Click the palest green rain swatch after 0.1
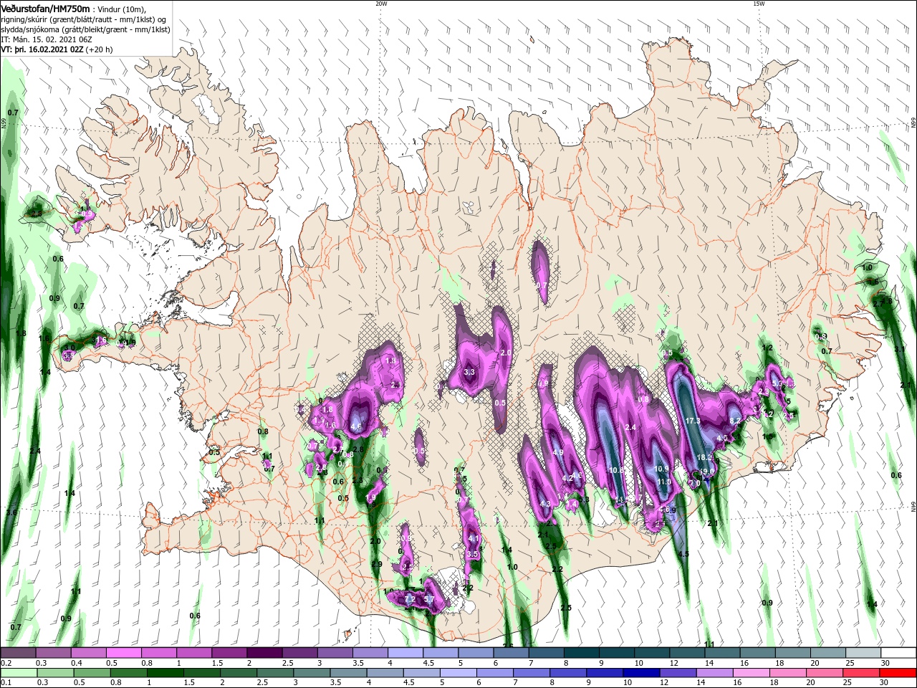Image resolution: width=917 pixels, height=688 pixels. coord(18,673)
